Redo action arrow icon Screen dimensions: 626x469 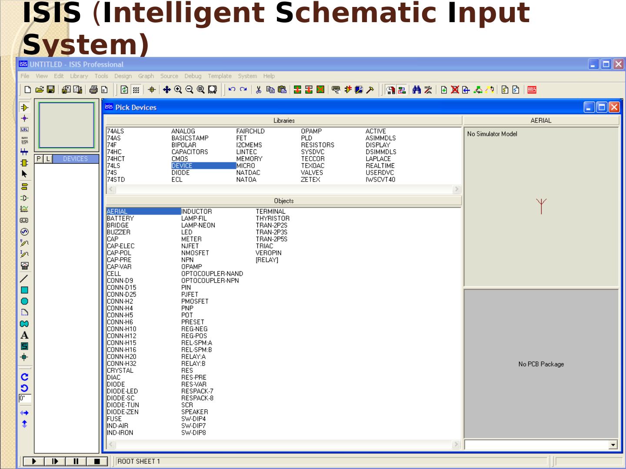tap(243, 89)
